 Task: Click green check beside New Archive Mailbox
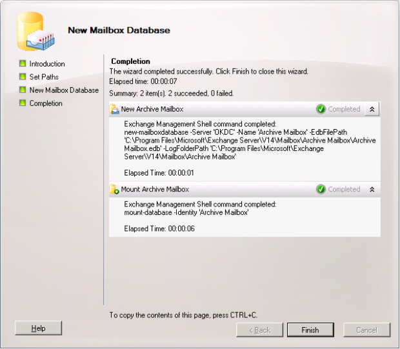(x=321, y=109)
